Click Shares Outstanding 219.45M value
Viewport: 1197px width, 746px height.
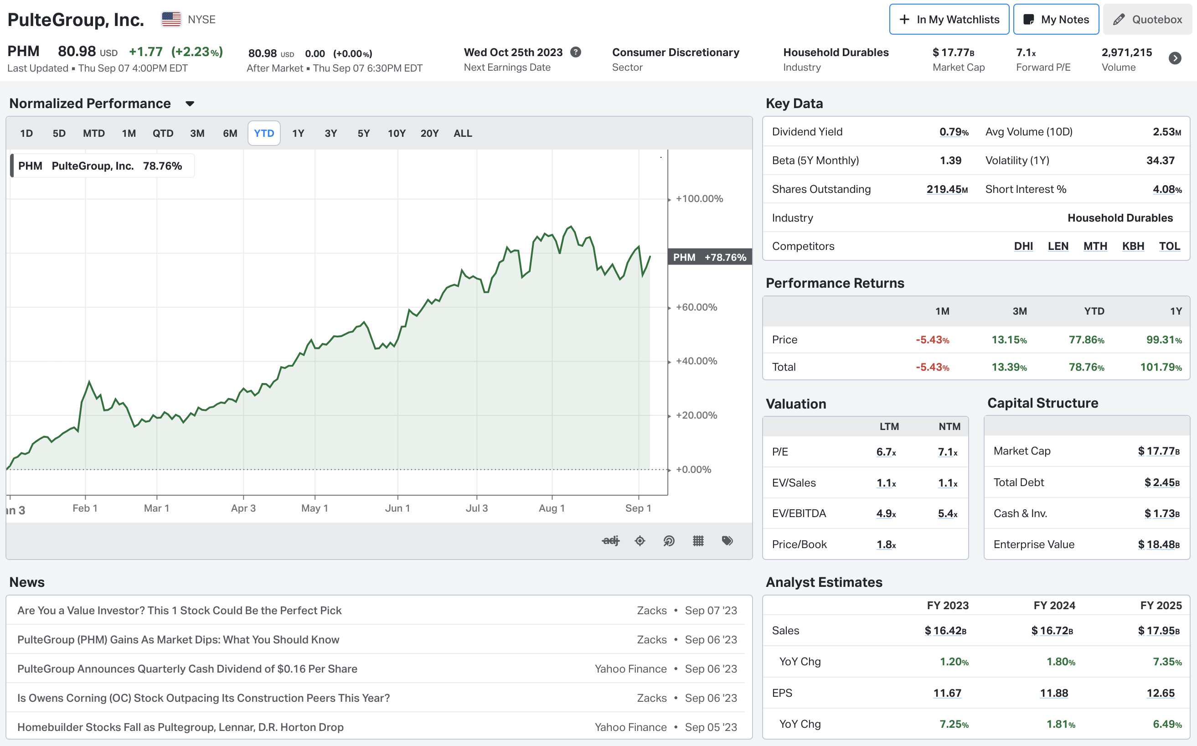(x=947, y=189)
